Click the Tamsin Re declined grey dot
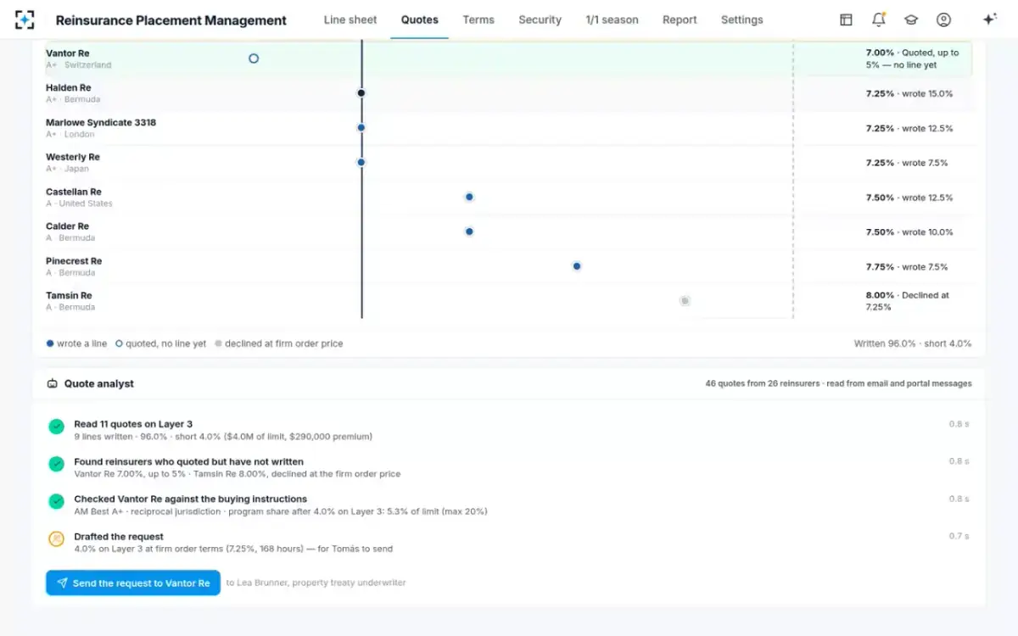 click(x=685, y=301)
